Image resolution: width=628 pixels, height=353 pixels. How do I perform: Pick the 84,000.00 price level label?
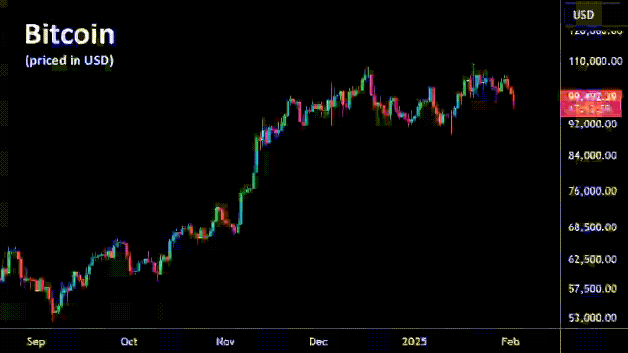click(592, 156)
